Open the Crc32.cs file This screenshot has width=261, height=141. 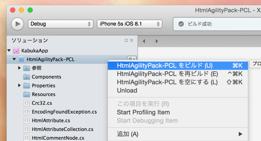pyautogui.click(x=42, y=103)
